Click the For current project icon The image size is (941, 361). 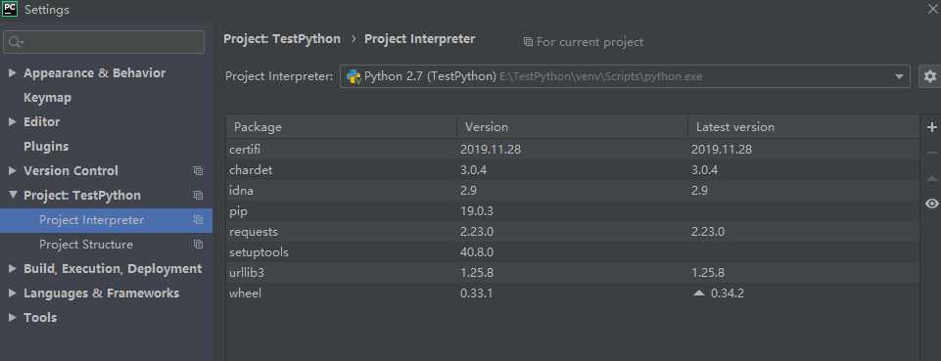coord(528,42)
